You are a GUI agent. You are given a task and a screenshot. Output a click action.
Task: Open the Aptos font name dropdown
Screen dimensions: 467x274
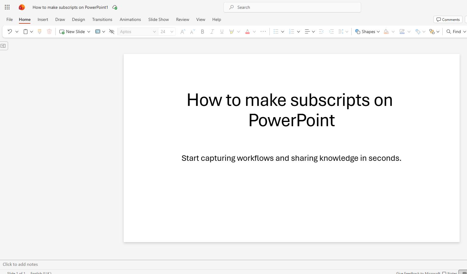[154, 32]
